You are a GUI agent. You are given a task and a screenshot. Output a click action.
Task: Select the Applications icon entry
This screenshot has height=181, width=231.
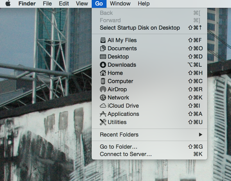click(x=103, y=114)
